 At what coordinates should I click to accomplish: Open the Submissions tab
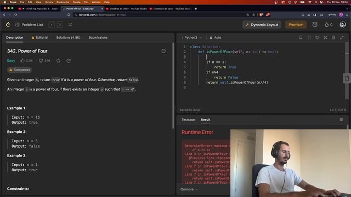point(98,38)
